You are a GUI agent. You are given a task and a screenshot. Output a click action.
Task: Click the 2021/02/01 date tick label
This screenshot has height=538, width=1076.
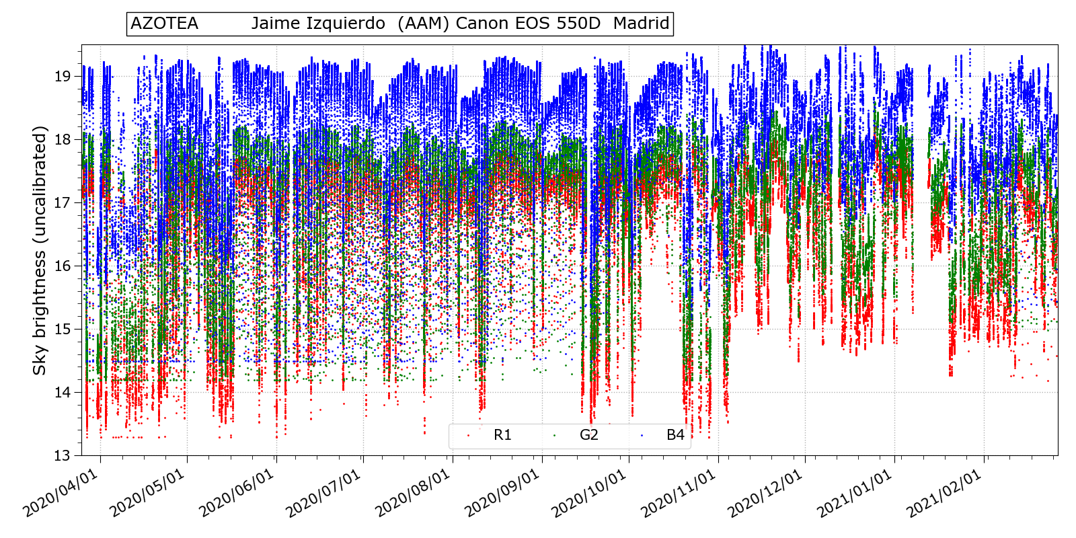(944, 494)
